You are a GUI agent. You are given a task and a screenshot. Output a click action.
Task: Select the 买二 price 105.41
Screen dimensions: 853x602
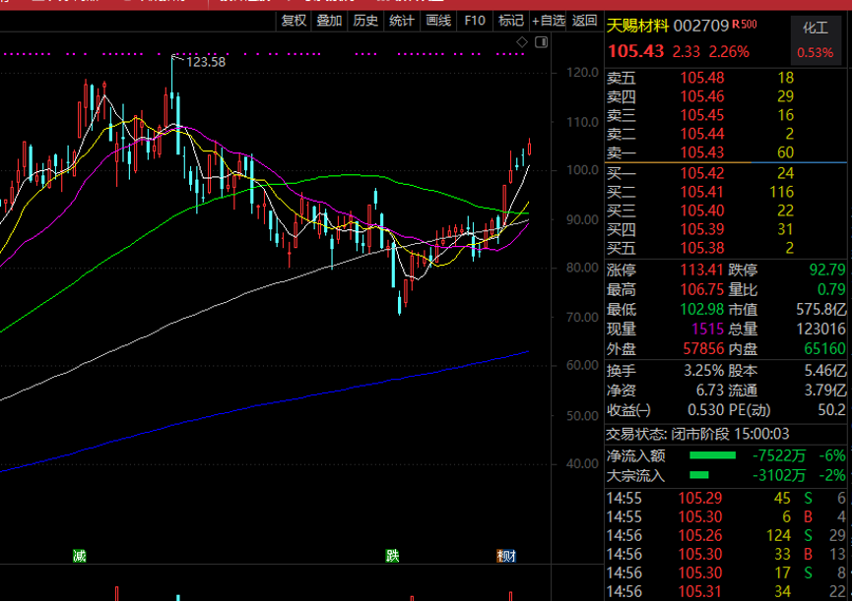(x=702, y=192)
